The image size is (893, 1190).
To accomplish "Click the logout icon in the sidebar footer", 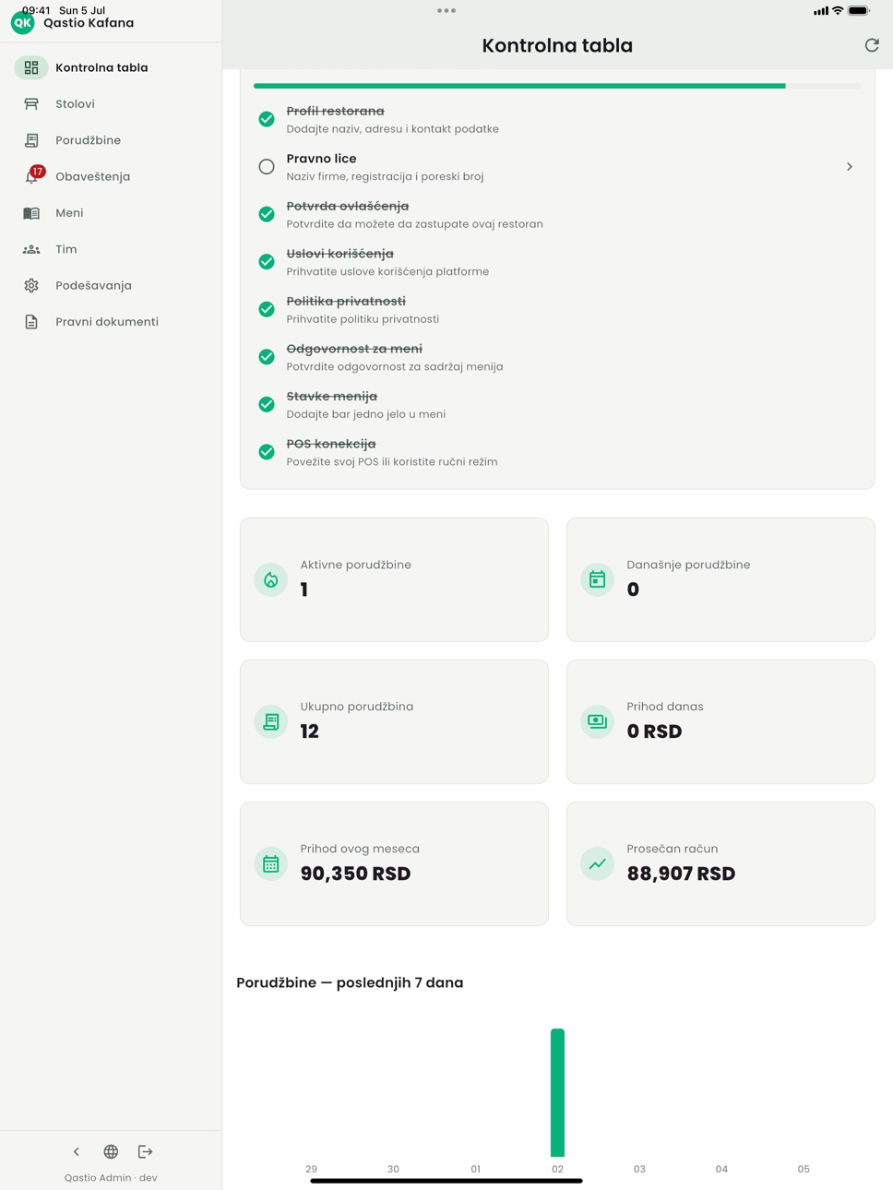I will point(145,1151).
